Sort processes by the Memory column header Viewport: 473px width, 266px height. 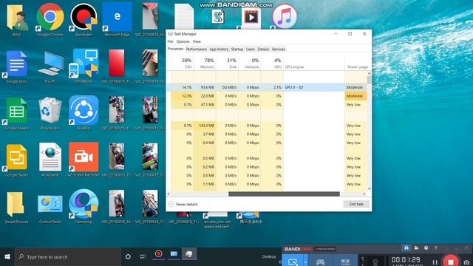click(x=205, y=64)
